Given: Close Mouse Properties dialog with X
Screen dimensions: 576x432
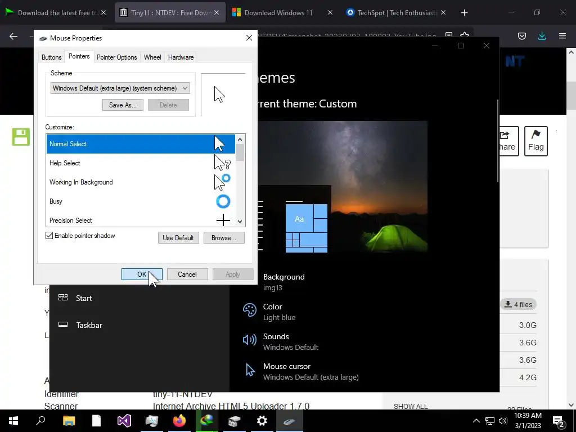Looking at the screenshot, I should coord(249,38).
